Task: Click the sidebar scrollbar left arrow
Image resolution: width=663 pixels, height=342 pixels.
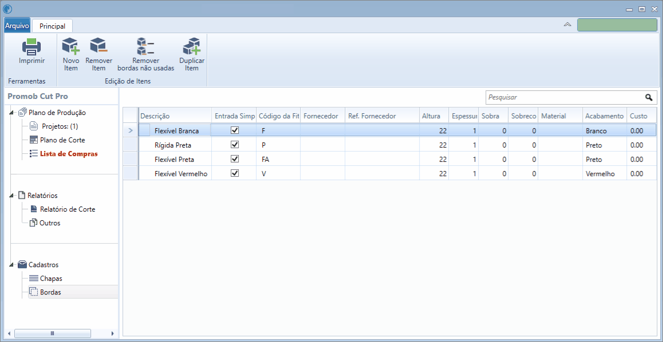Action: click(9, 333)
